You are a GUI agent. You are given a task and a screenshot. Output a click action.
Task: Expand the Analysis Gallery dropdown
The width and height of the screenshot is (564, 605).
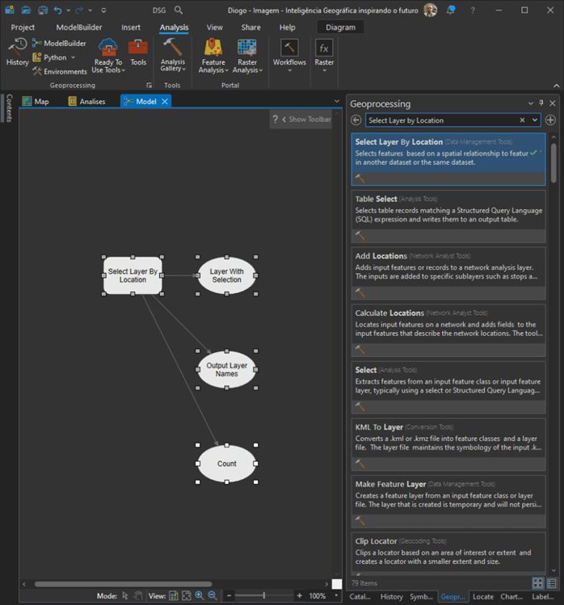tap(184, 69)
